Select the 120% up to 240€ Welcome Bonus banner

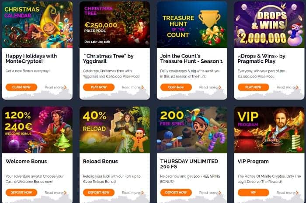(x=37, y=130)
